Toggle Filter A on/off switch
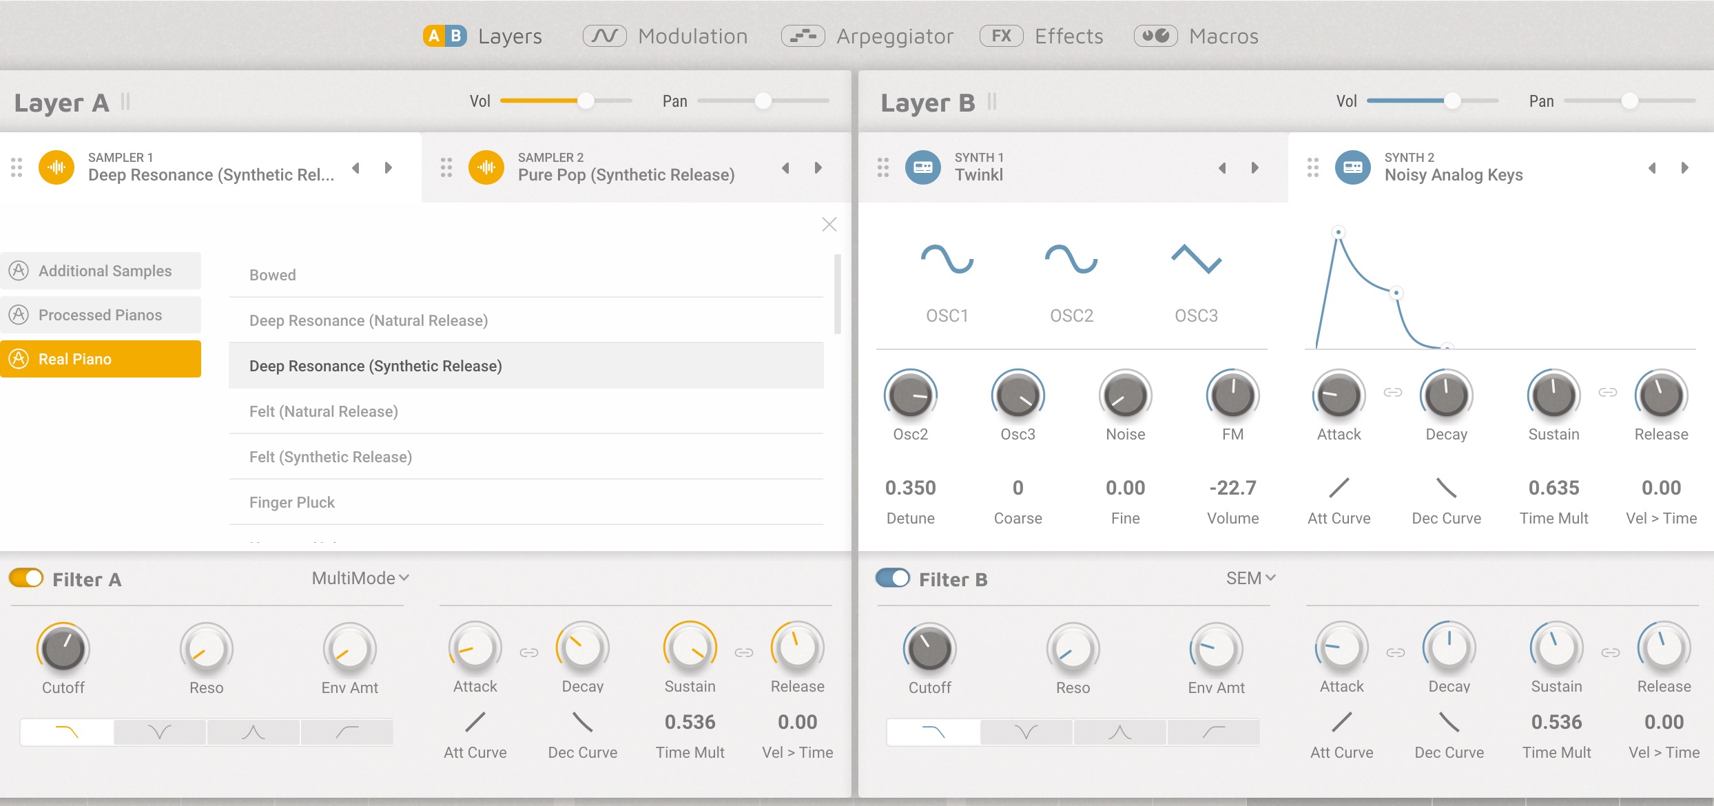 click(26, 578)
